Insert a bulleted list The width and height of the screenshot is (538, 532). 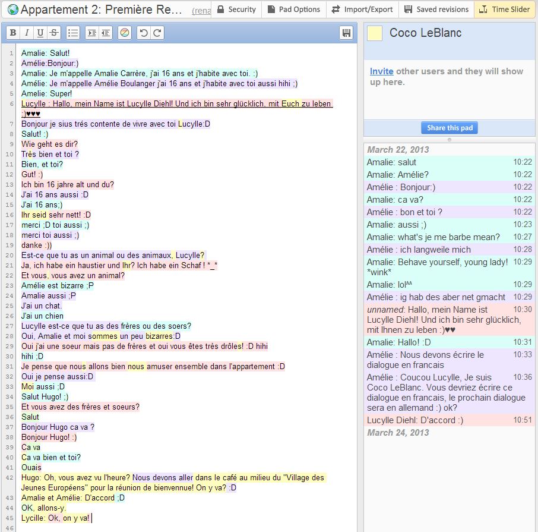[72, 33]
